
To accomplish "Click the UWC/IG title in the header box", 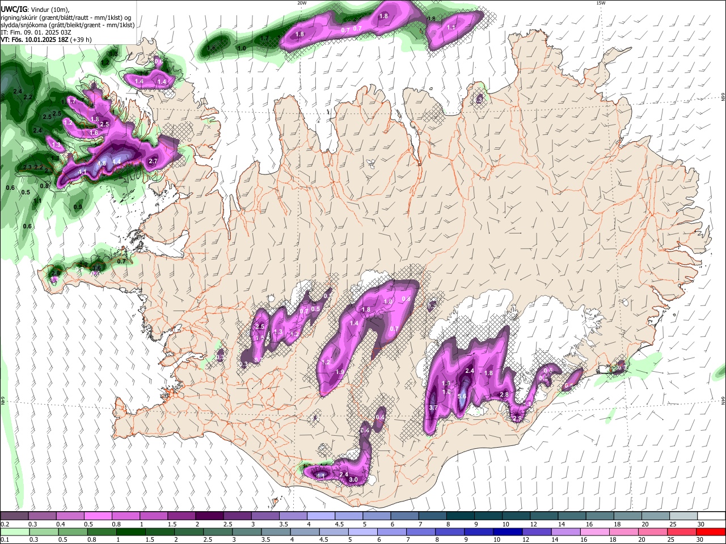I will [14, 9].
